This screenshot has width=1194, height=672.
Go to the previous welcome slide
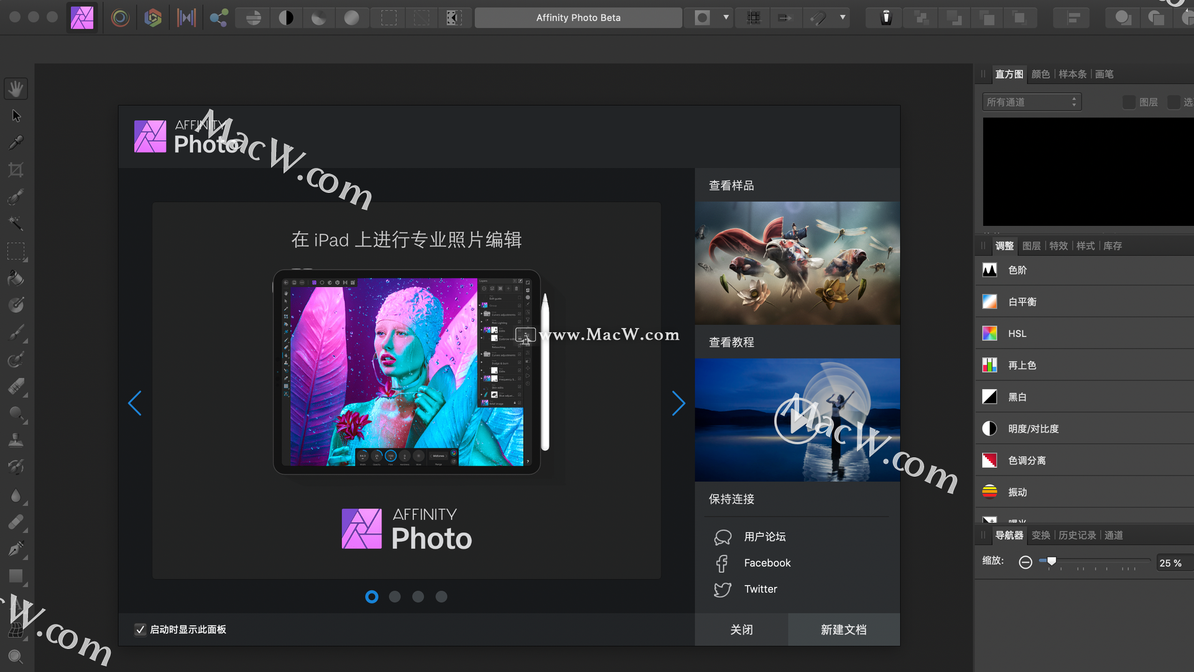click(x=135, y=403)
